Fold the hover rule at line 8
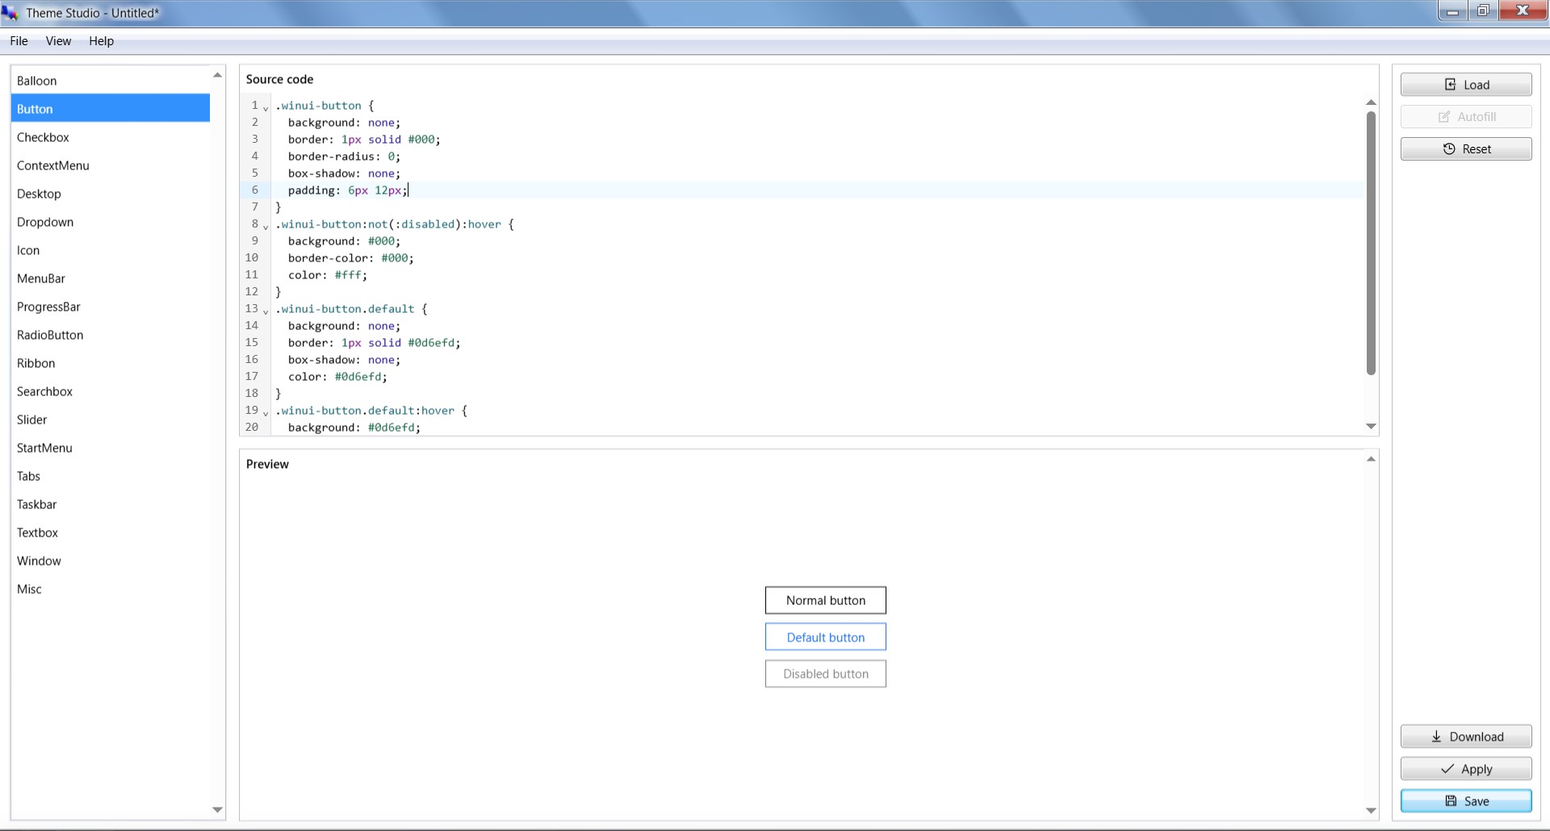This screenshot has height=831, width=1550. click(266, 226)
